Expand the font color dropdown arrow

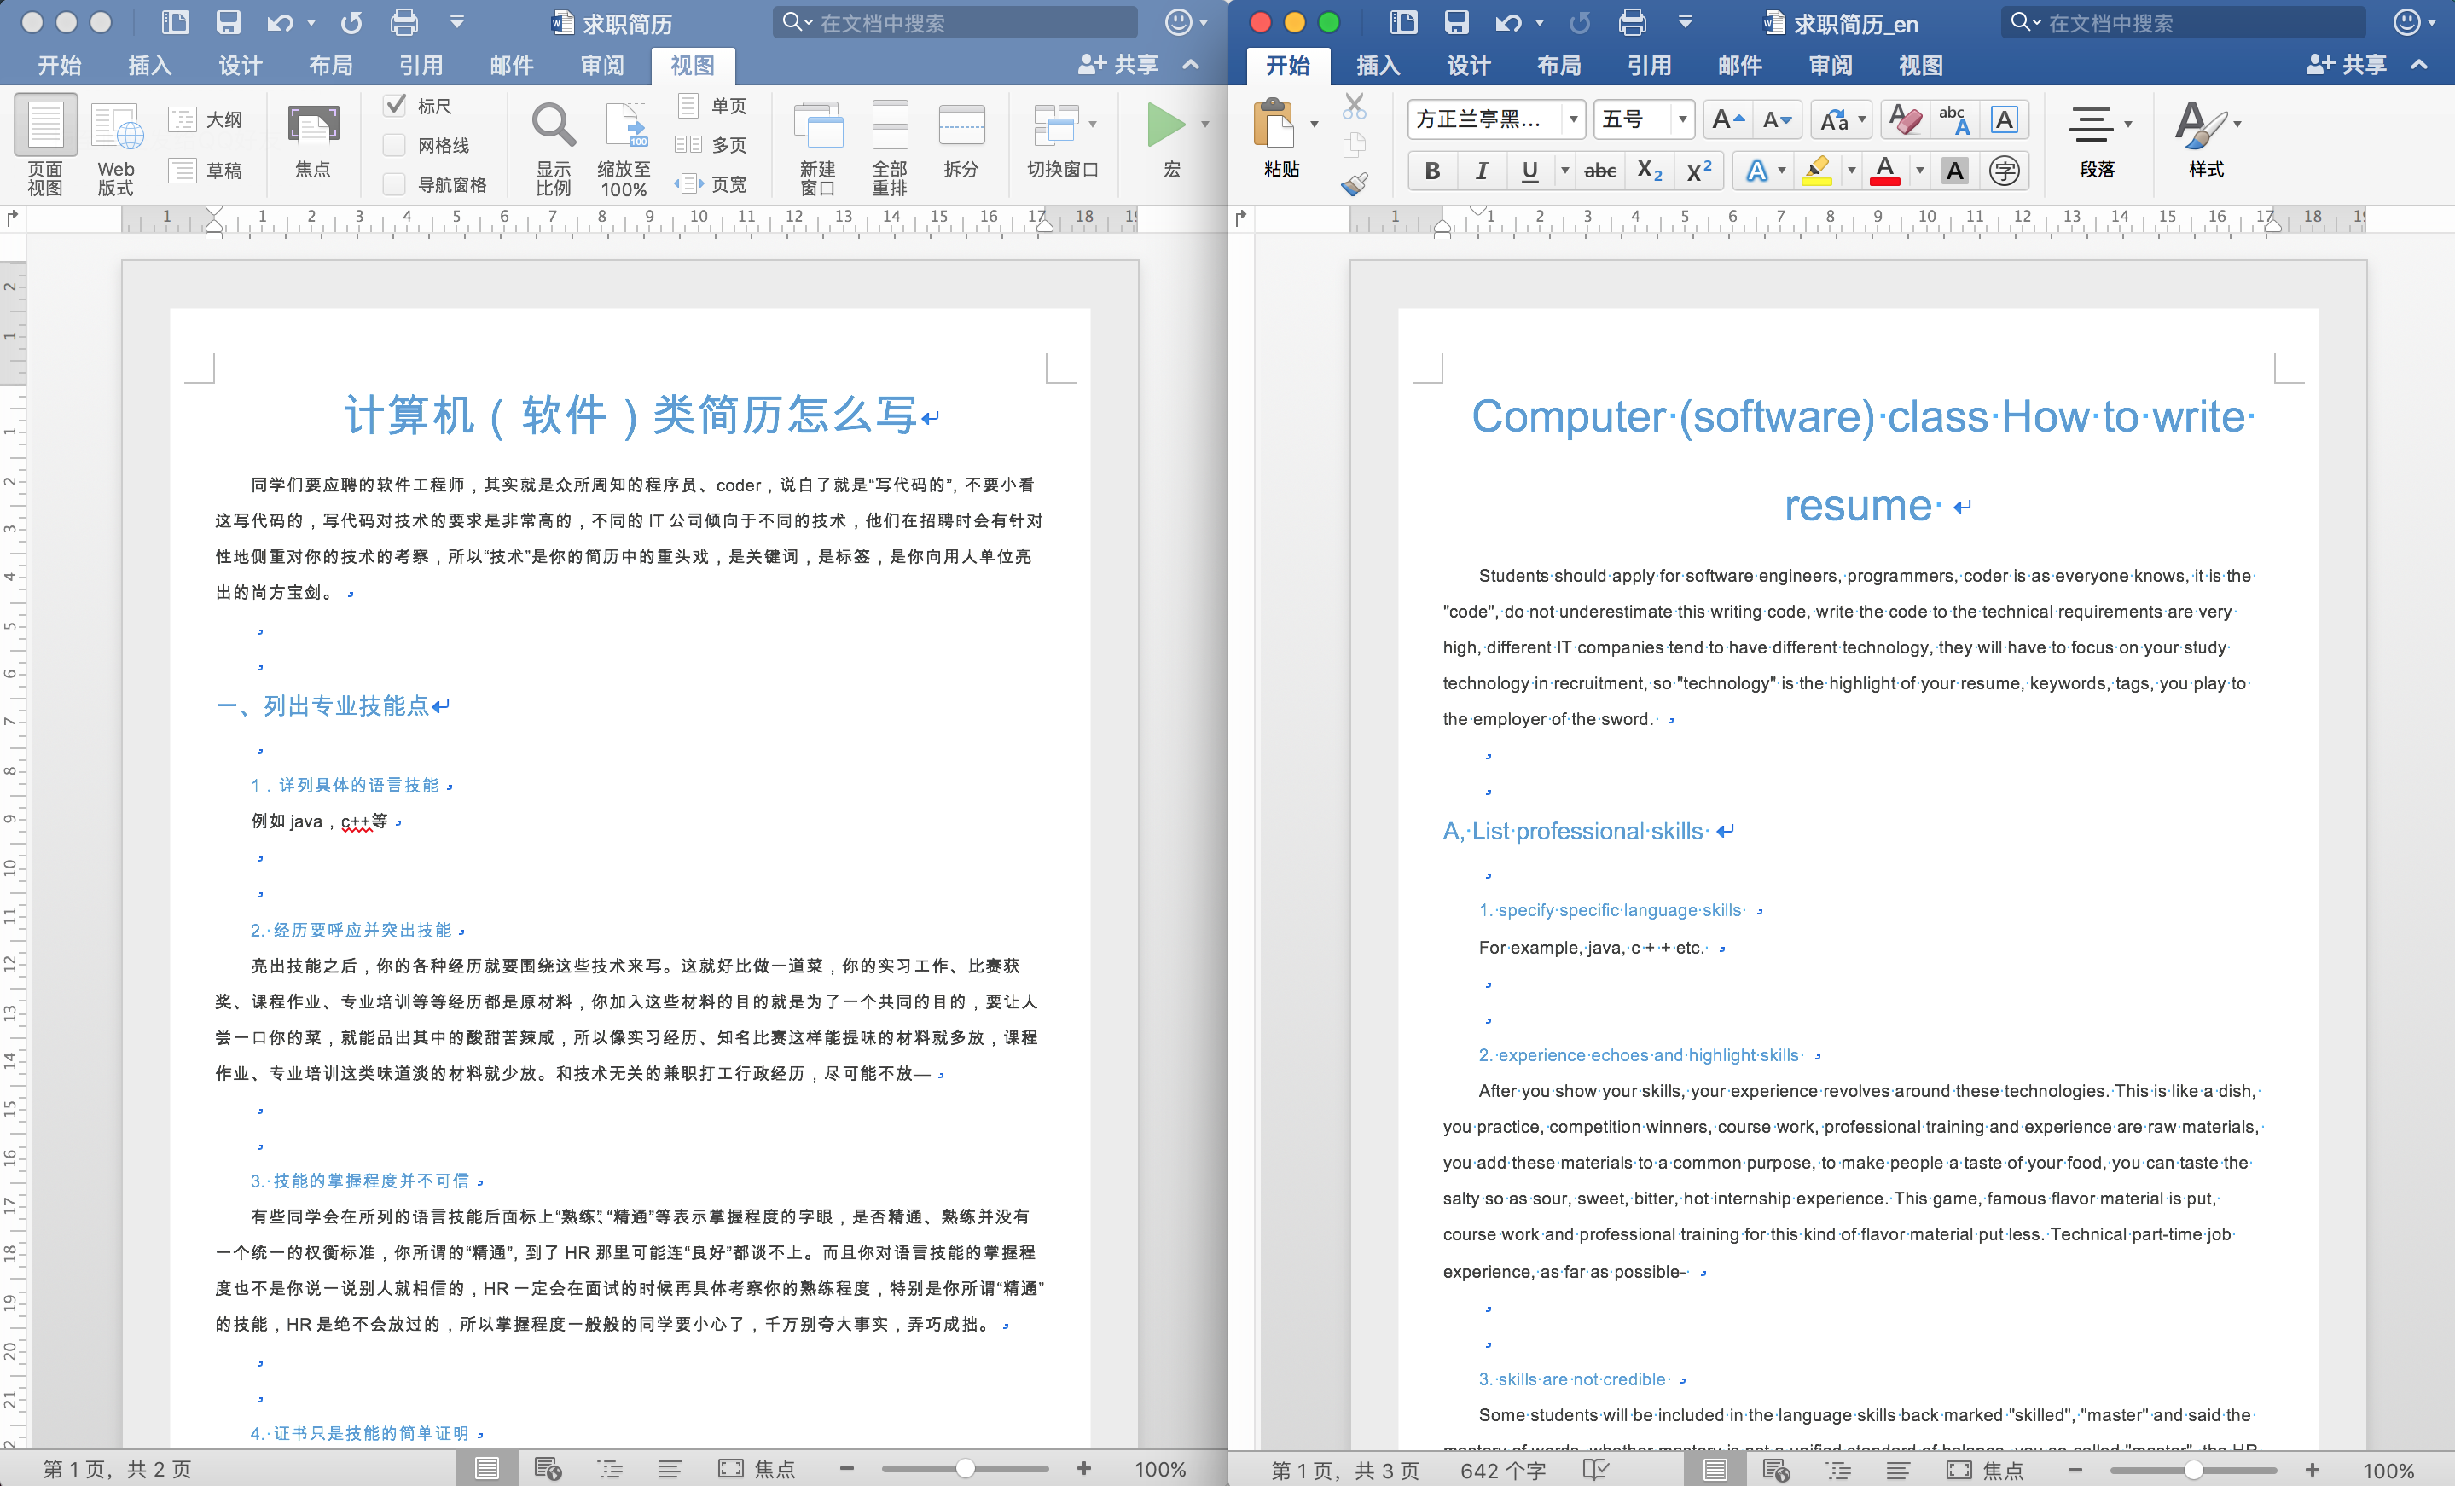coord(1919,171)
